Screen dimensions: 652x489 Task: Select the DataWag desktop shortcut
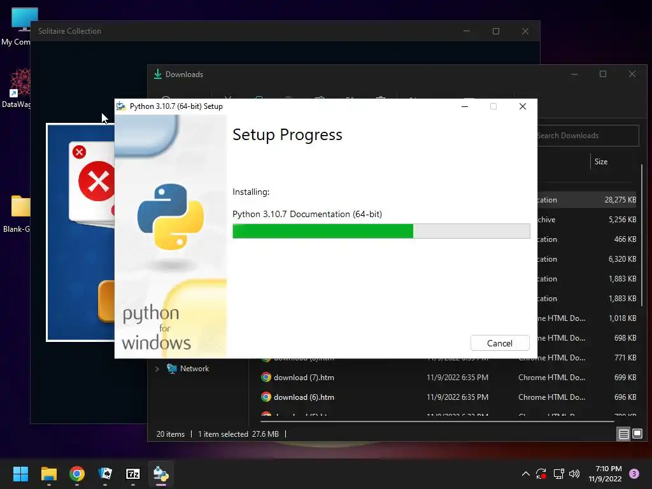pos(16,88)
